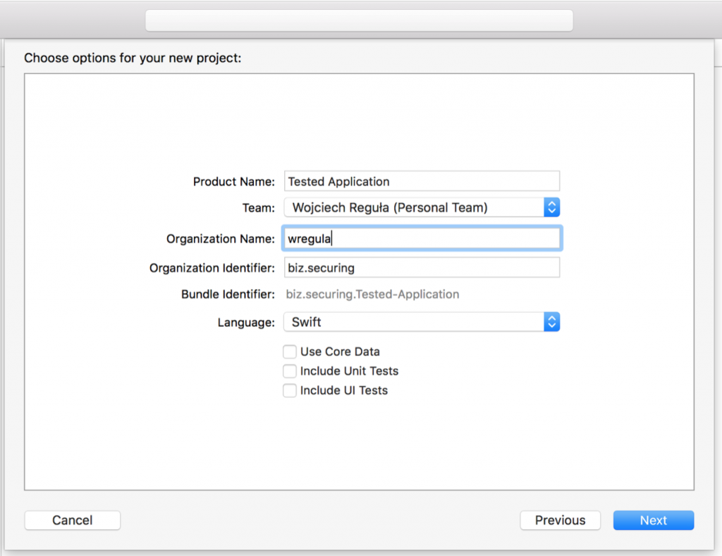Click the Organization Name label
This screenshot has width=722, height=556.
click(221, 239)
